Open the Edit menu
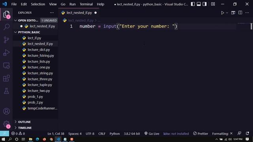 click(24, 4)
